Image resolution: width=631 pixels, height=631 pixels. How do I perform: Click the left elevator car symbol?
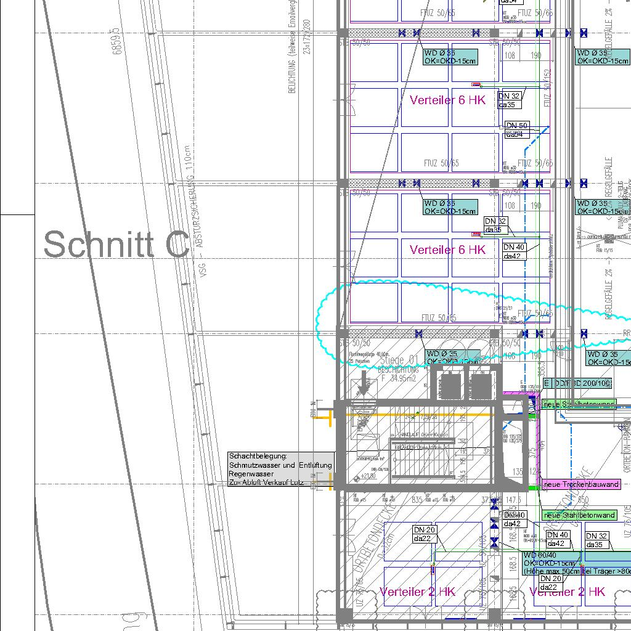(x=450, y=386)
